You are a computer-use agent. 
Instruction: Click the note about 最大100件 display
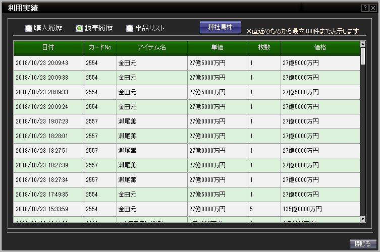pos(302,31)
